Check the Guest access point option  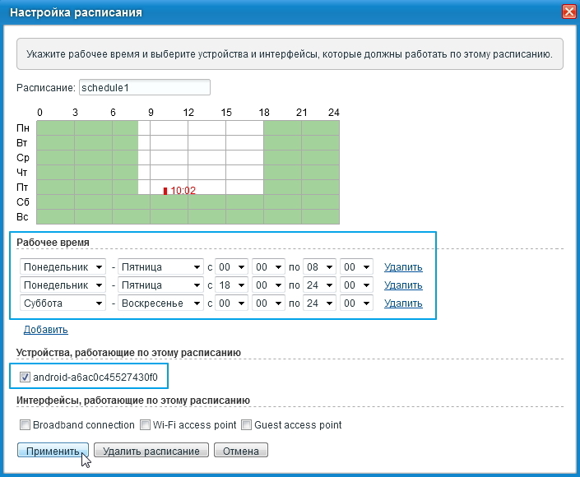[246, 425]
